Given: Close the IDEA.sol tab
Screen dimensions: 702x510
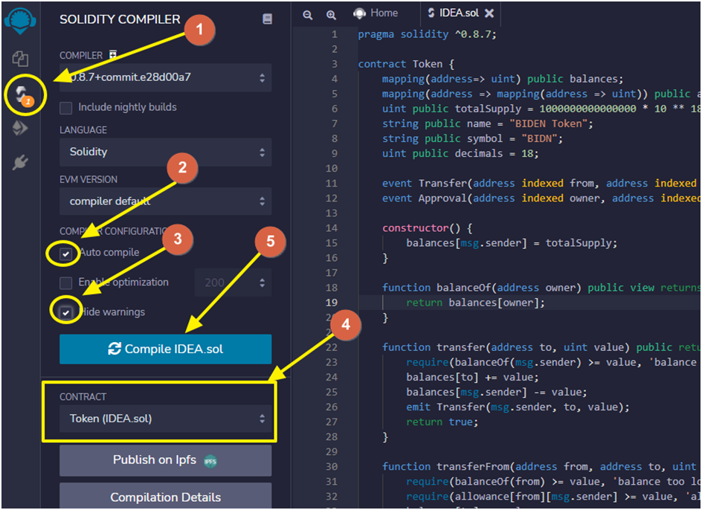Looking at the screenshot, I should click(x=489, y=13).
